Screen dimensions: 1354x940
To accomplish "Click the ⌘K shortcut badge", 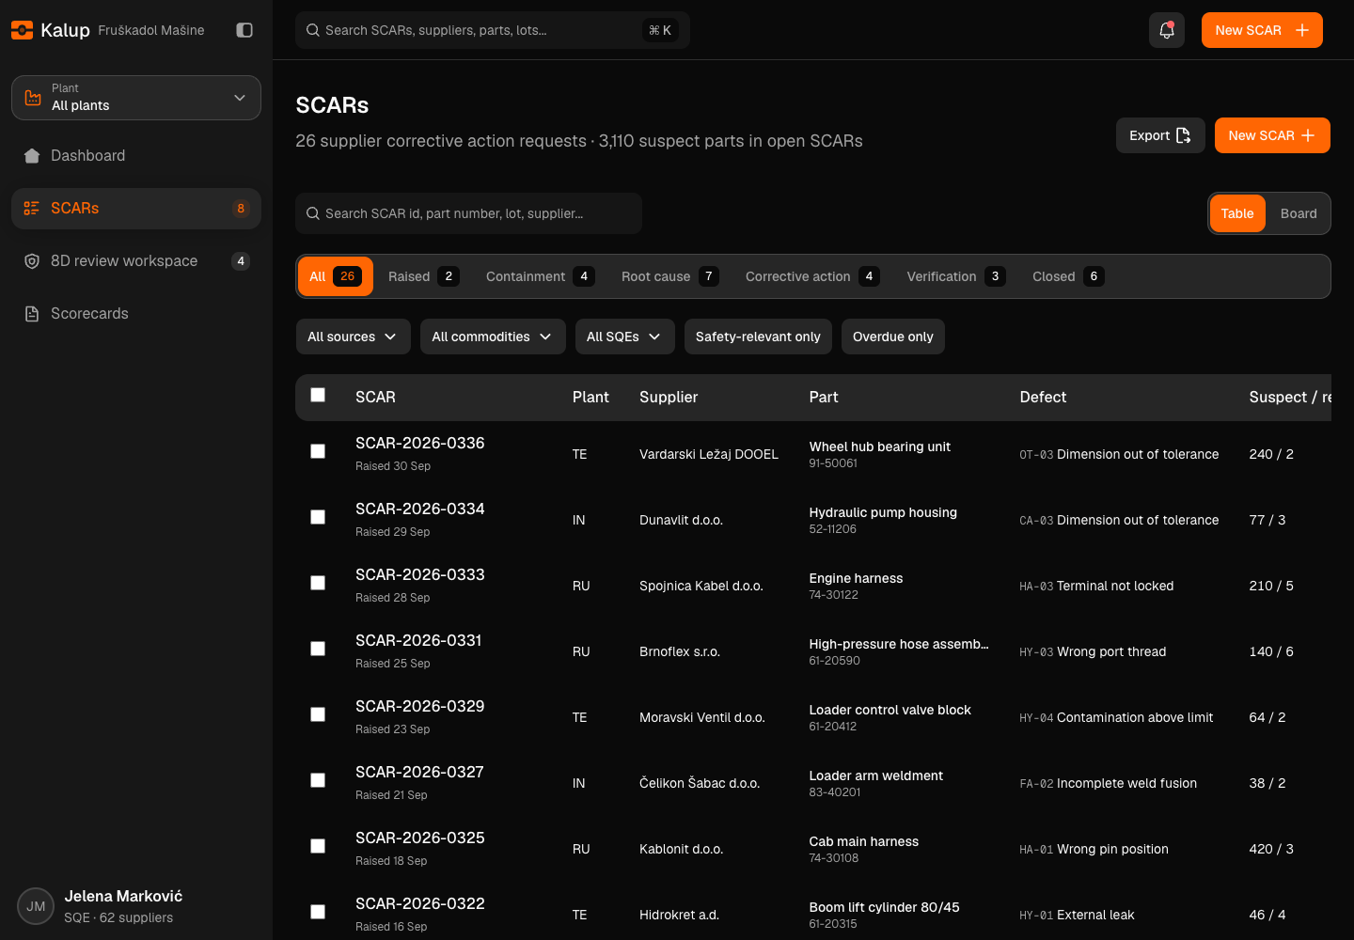I will [660, 30].
